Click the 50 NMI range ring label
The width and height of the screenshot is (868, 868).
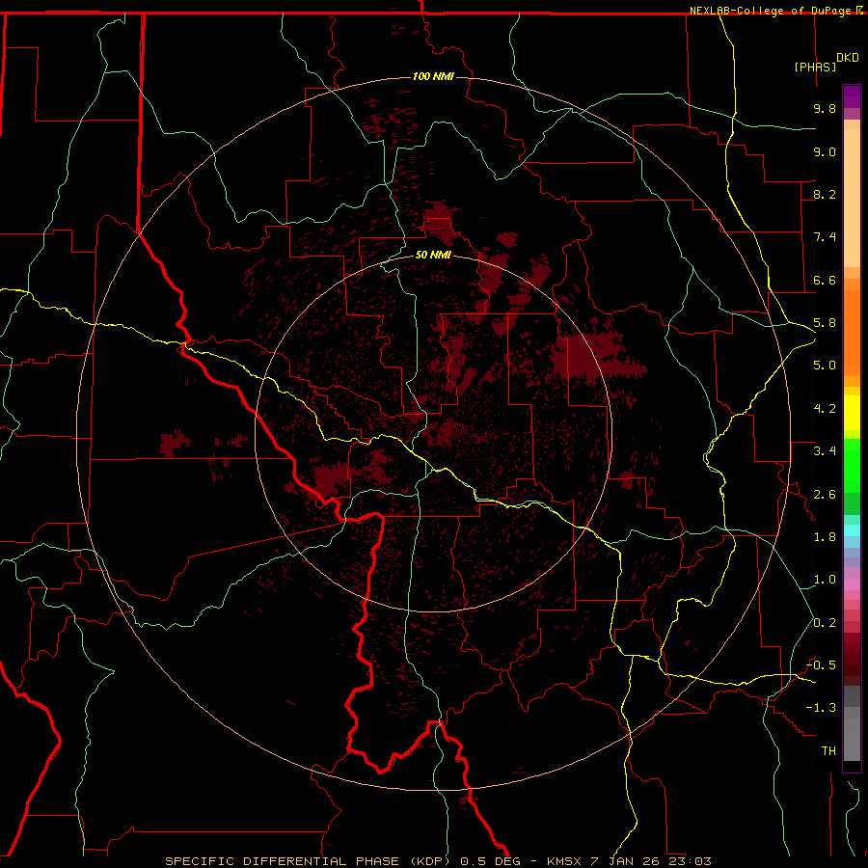pyautogui.click(x=433, y=255)
